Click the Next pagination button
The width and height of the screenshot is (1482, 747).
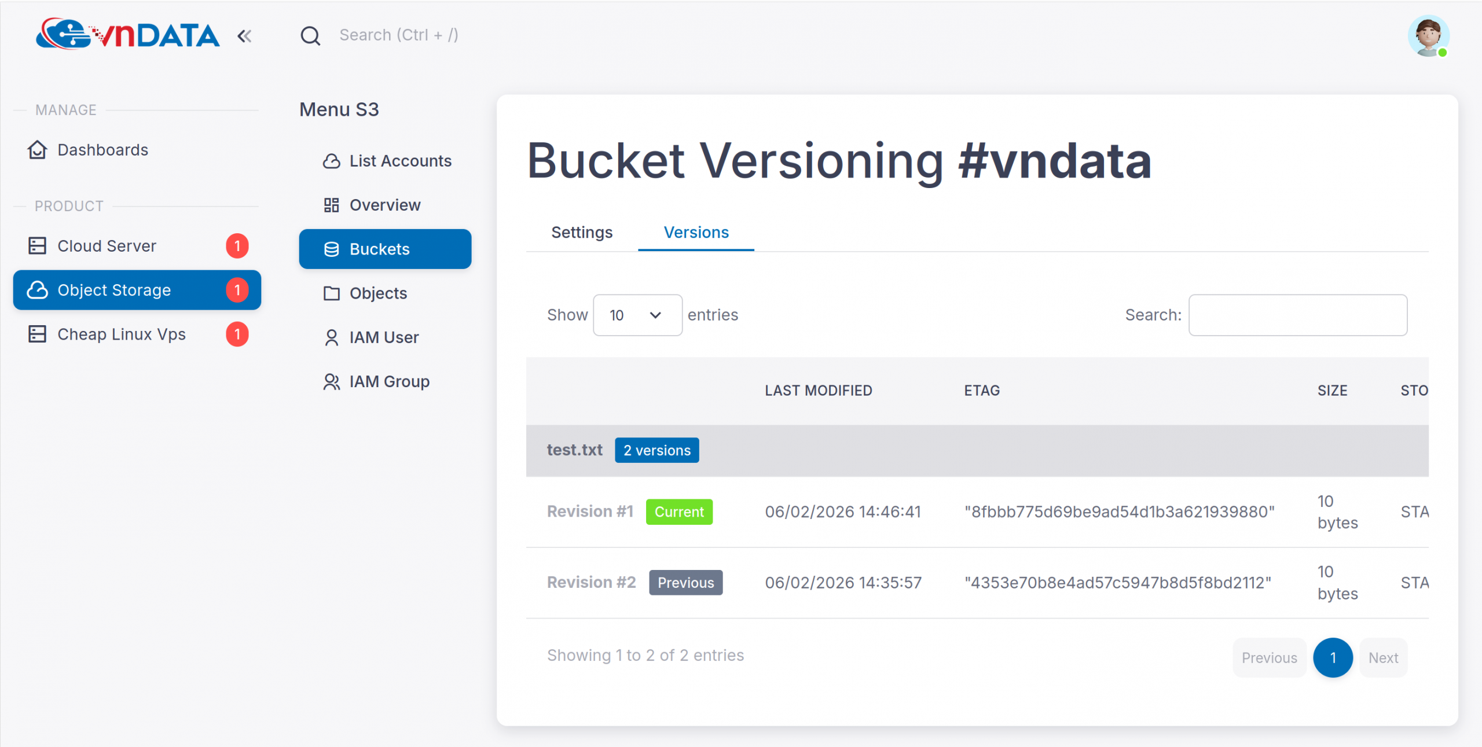1382,658
